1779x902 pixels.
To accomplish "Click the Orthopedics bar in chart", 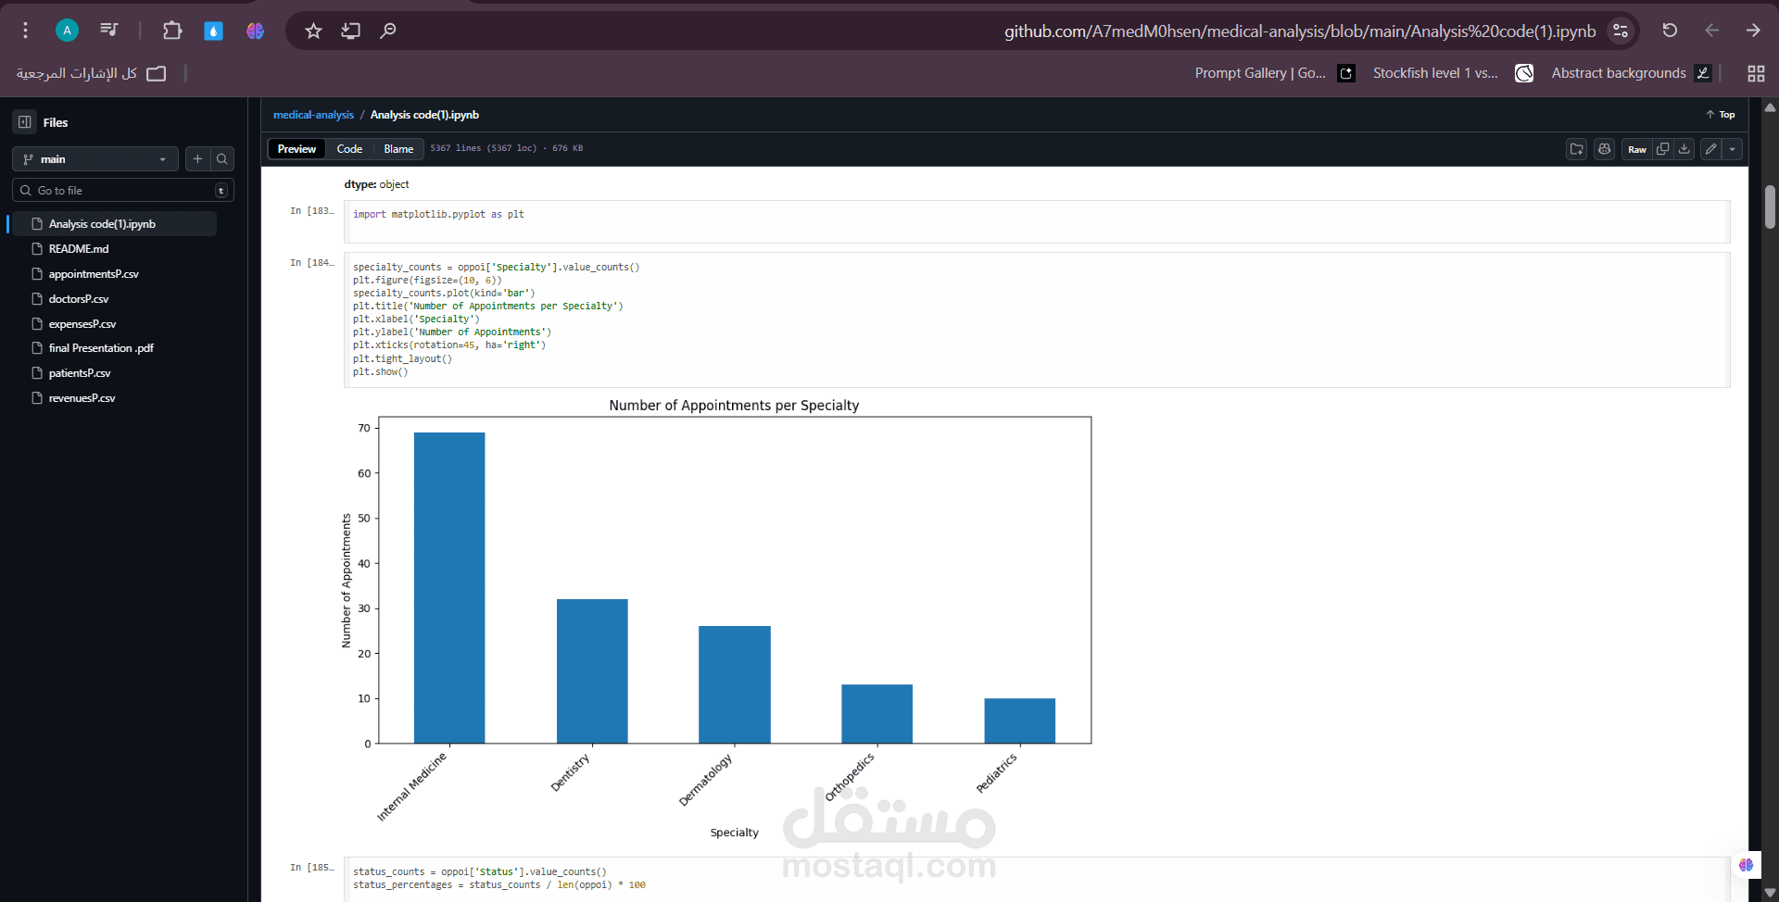I will 877,714.
